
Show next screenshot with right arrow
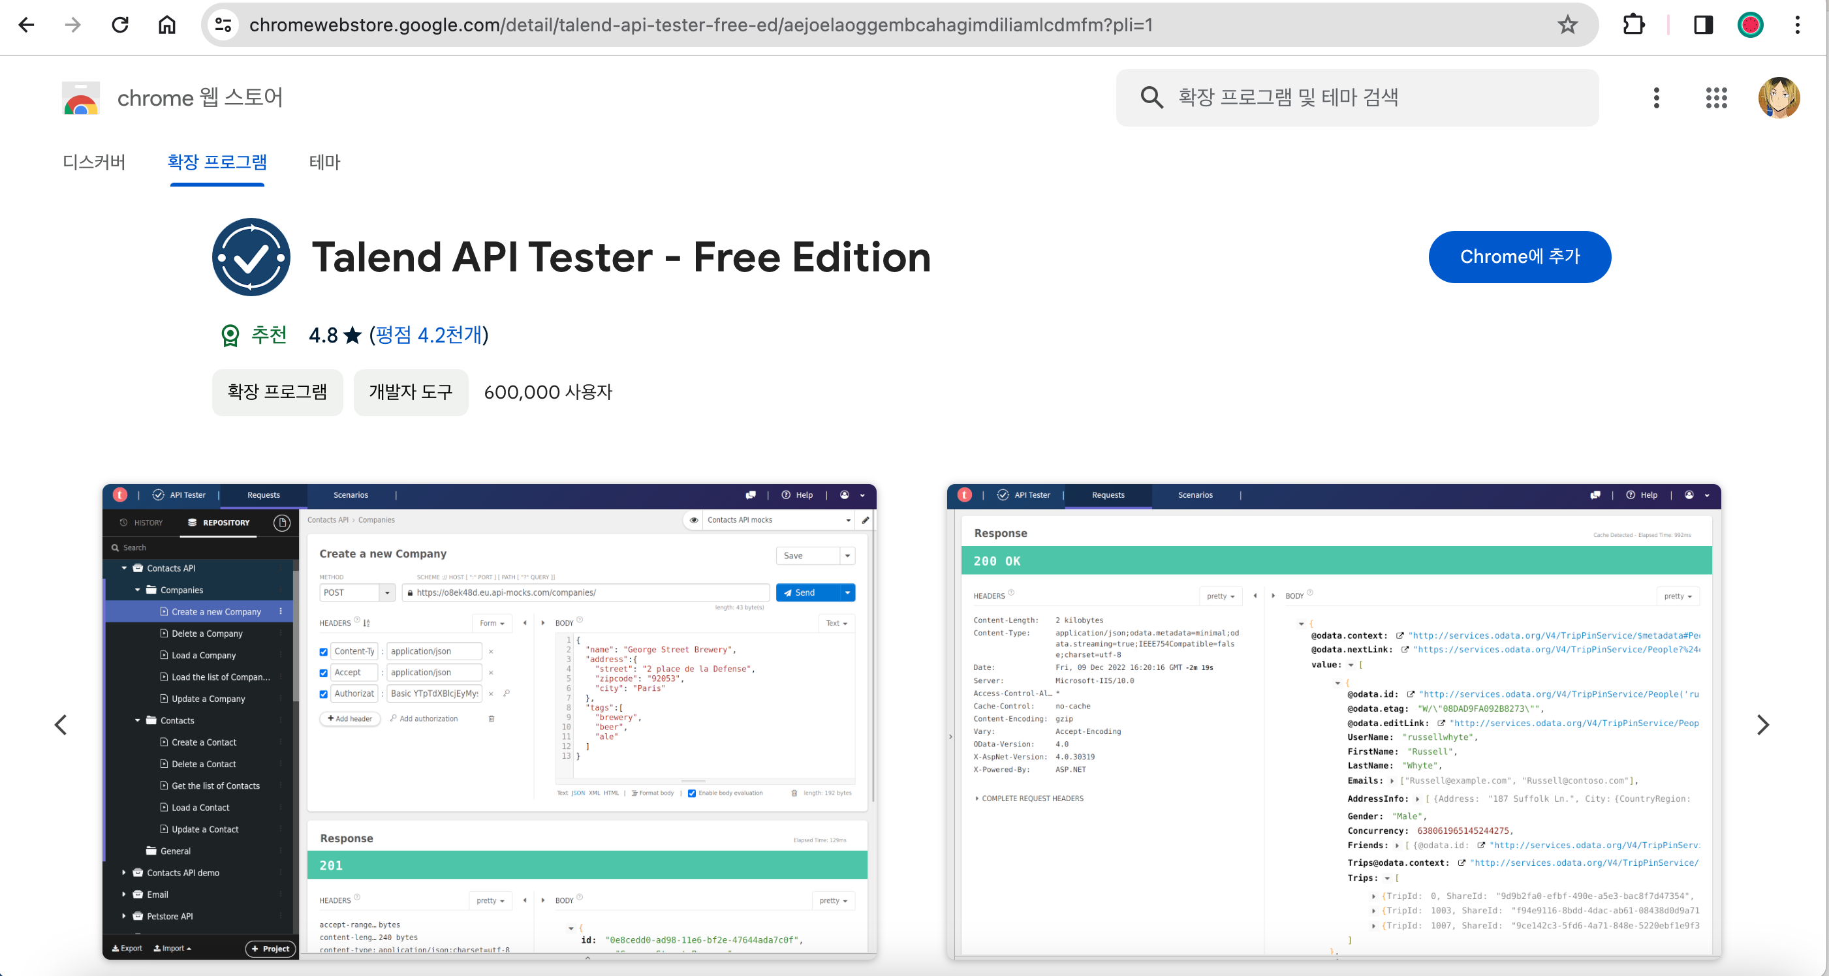pyautogui.click(x=1762, y=725)
